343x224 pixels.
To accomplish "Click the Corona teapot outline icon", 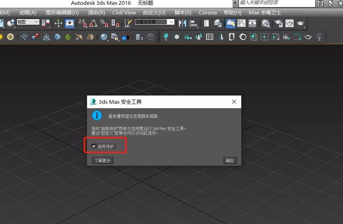I will (x=308, y=37).
